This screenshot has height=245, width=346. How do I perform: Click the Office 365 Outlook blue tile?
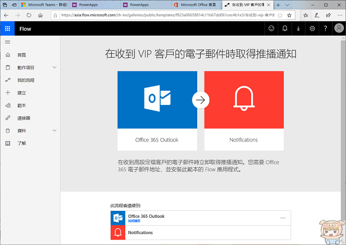(x=157, y=100)
